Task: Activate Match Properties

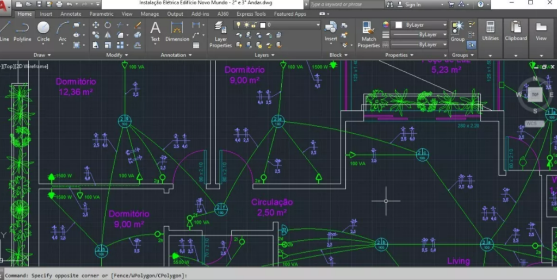Action: (x=369, y=34)
